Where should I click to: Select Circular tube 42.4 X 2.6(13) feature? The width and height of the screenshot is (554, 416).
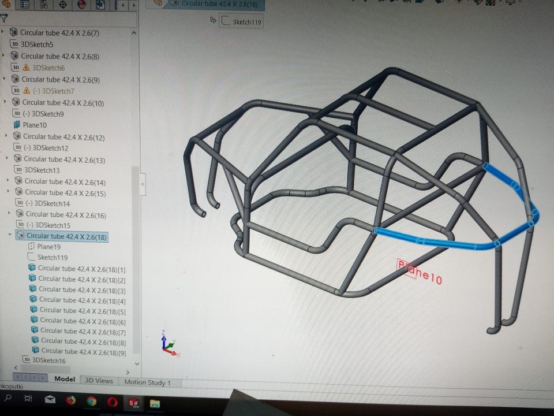click(64, 160)
